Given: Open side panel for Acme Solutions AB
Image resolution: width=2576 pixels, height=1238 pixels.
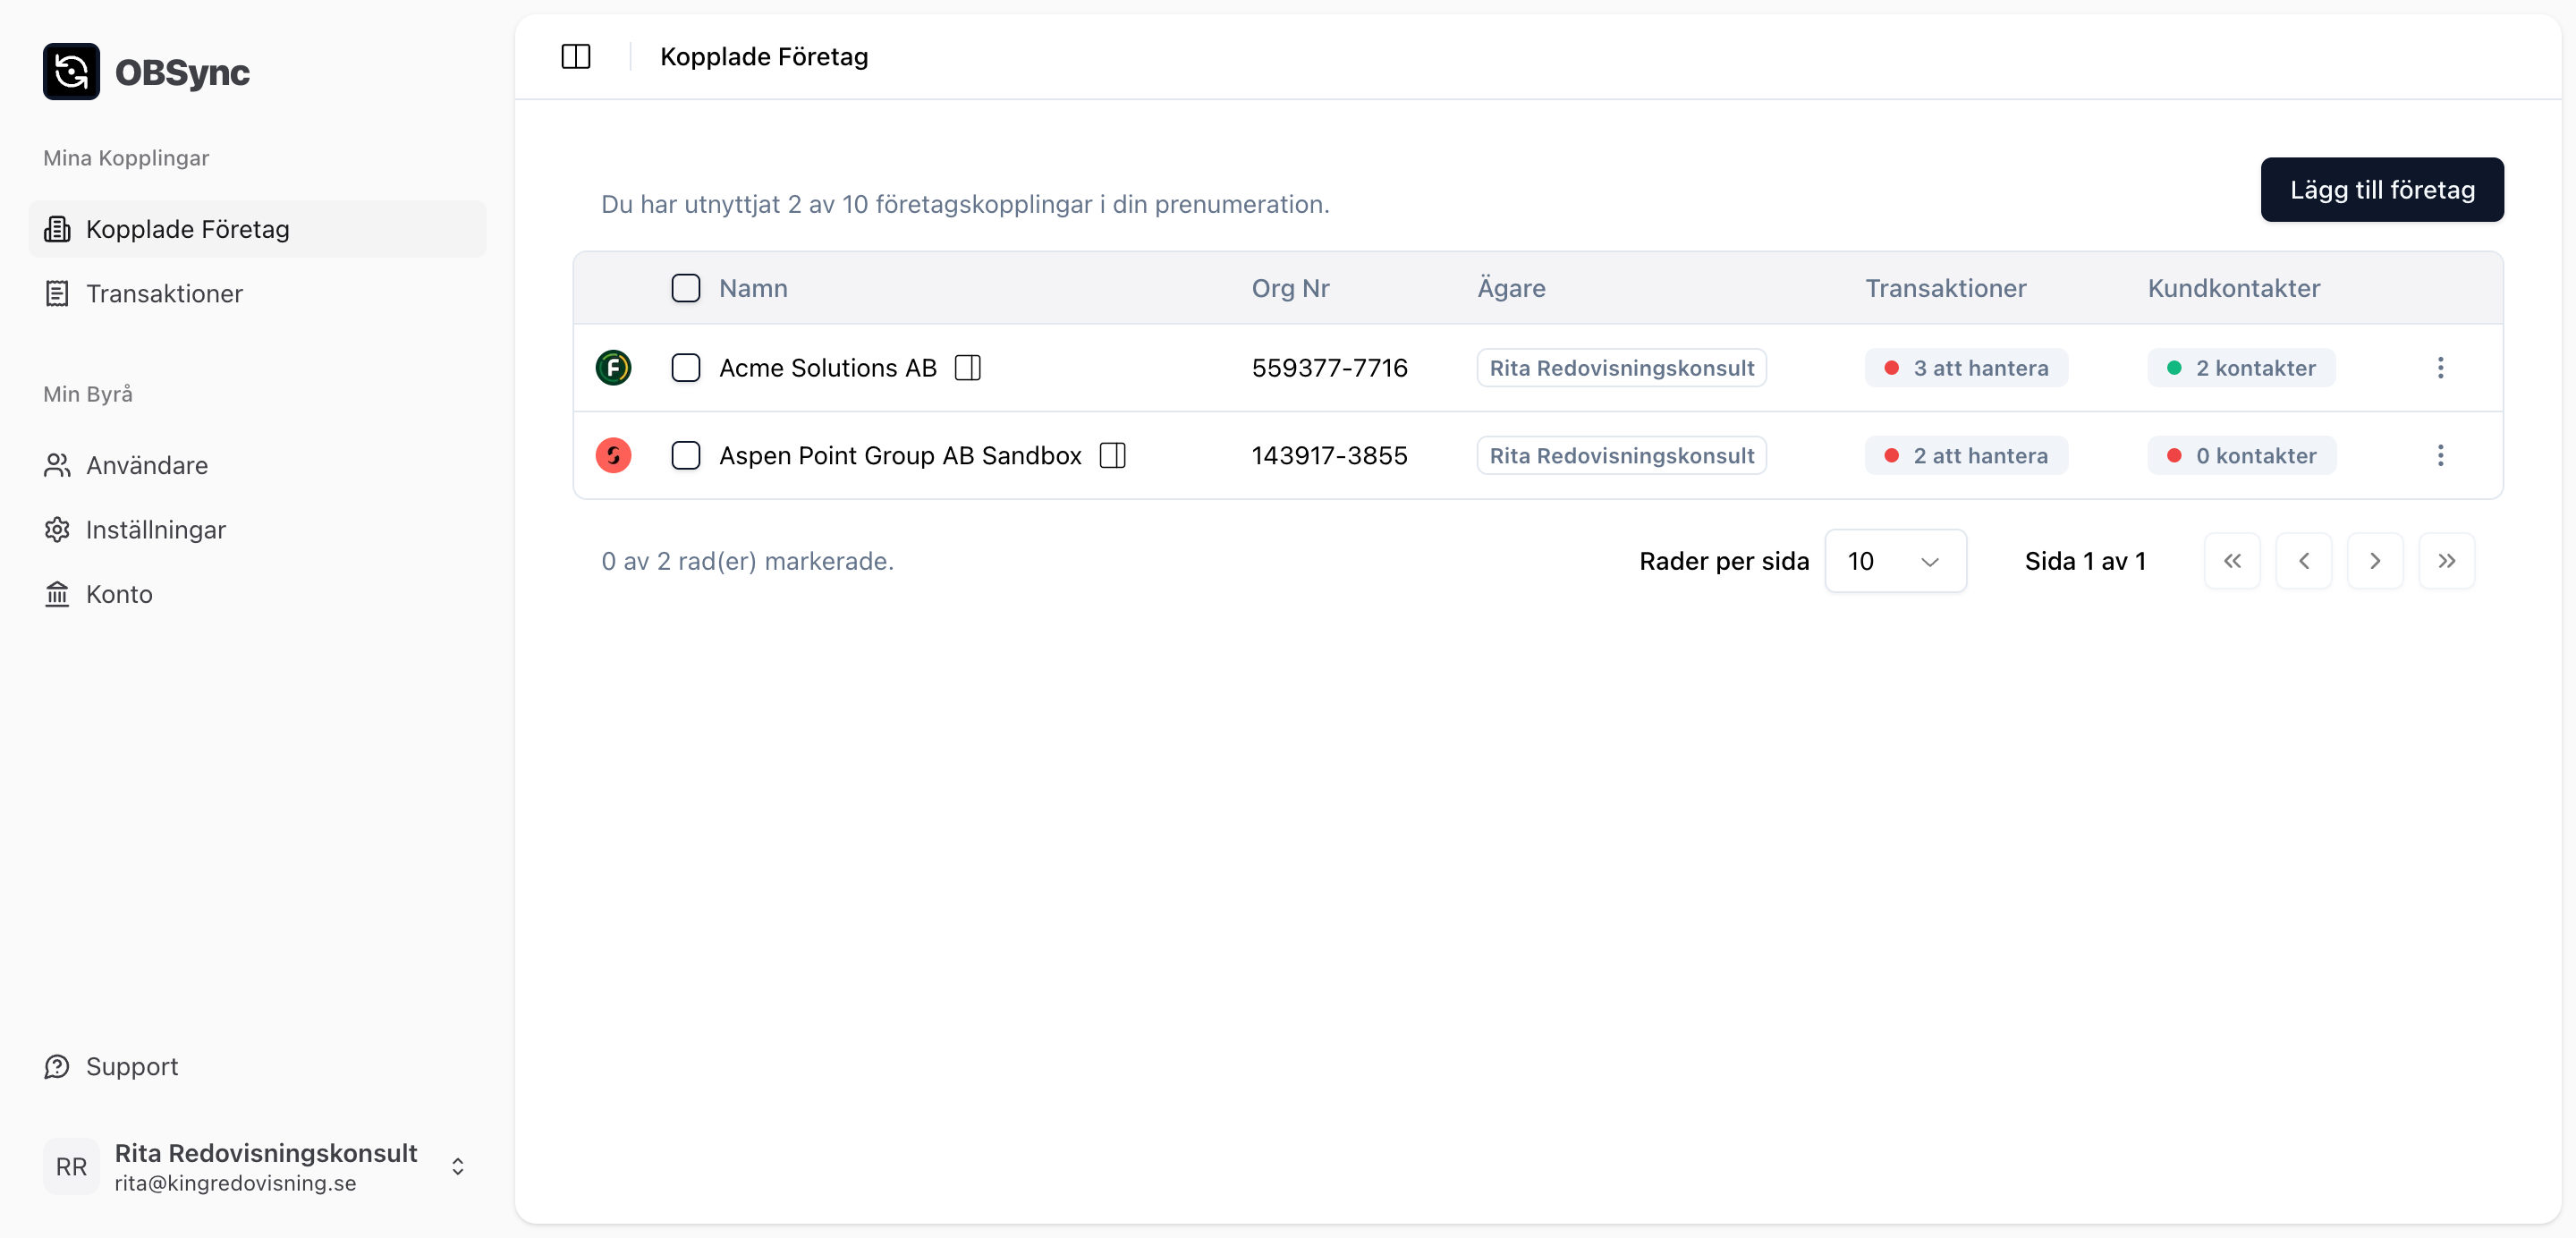Looking at the screenshot, I should click(x=967, y=368).
